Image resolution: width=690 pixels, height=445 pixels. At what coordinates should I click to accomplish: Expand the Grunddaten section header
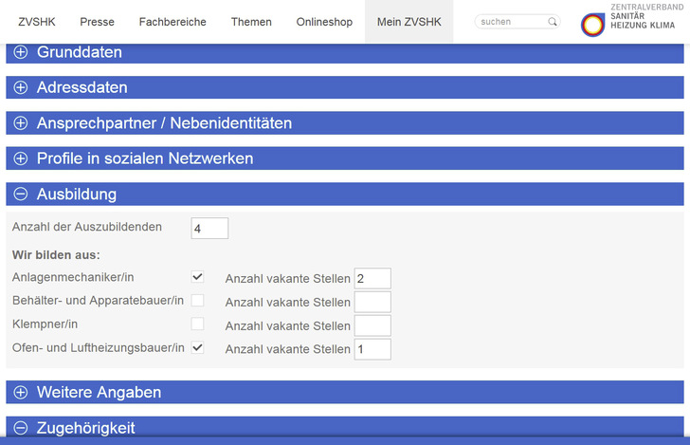345,52
